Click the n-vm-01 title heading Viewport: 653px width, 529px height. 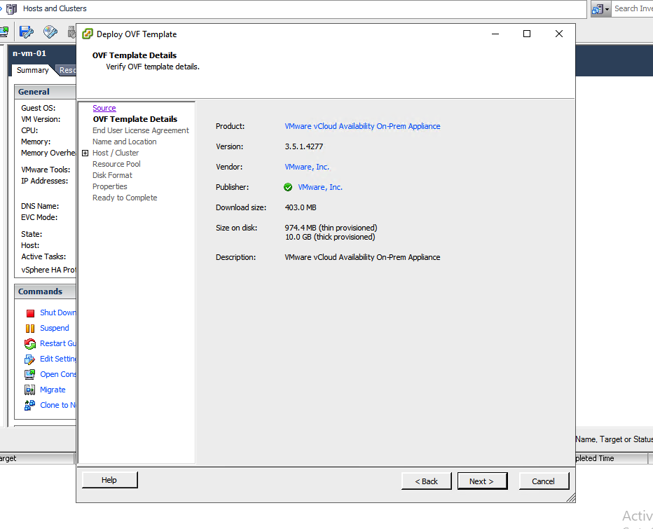pyautogui.click(x=29, y=53)
